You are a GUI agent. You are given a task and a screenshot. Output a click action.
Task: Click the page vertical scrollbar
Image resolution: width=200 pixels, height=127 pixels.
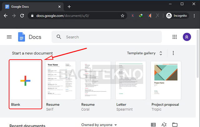click(198, 54)
